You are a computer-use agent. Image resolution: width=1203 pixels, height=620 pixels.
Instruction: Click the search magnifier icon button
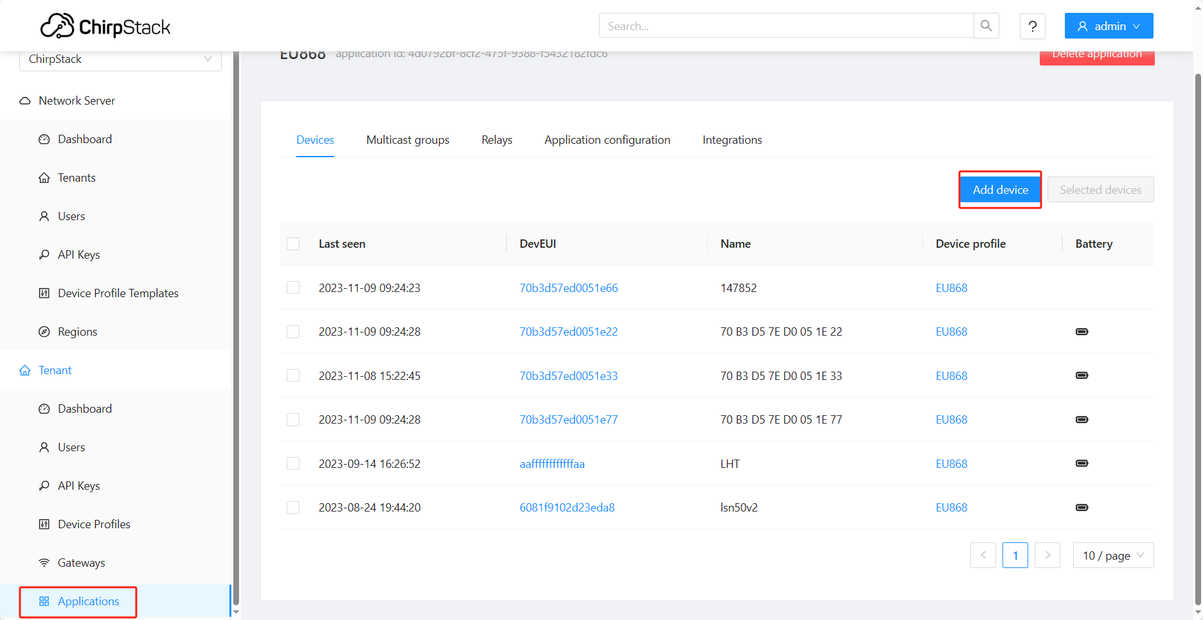[986, 26]
